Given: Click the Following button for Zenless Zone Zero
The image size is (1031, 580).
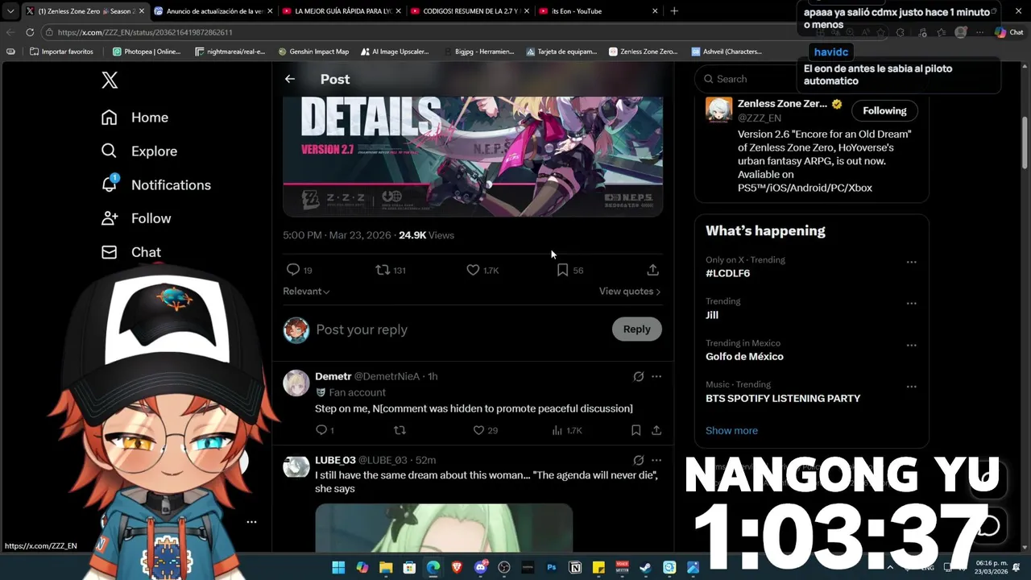Looking at the screenshot, I should (884, 111).
